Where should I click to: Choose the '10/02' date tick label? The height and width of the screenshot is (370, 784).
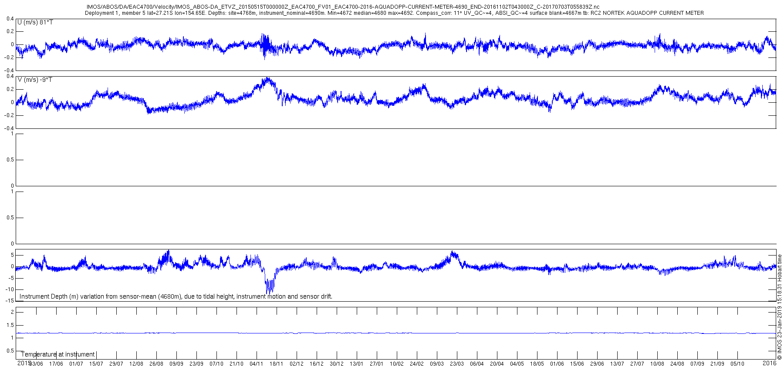397,364
